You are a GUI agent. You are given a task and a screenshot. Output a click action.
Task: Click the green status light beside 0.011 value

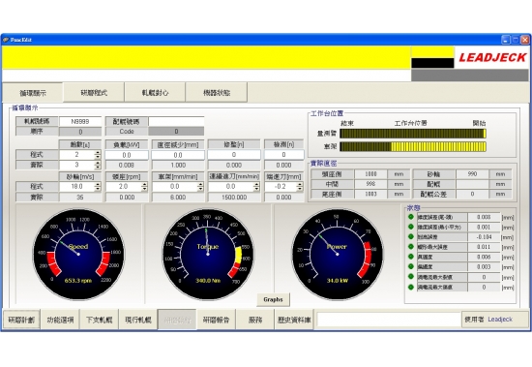411,247
